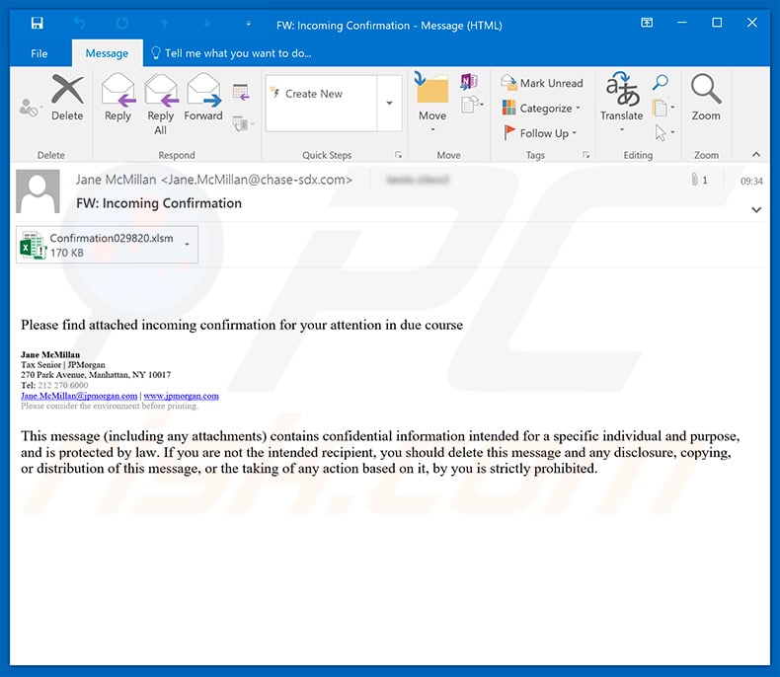
Task: Click the Junk/Ignore icon left of Delete
Action: coord(29,108)
